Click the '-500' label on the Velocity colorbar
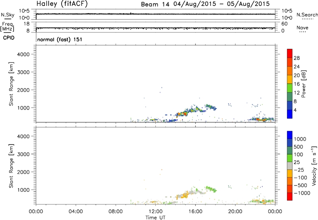This screenshot has width=318, height=220. [301, 185]
